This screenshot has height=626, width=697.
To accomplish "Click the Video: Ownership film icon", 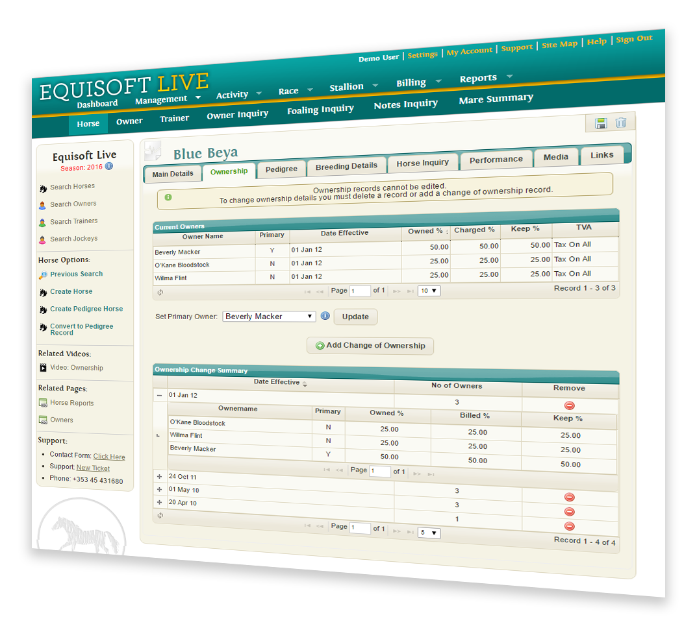I will tap(43, 368).
